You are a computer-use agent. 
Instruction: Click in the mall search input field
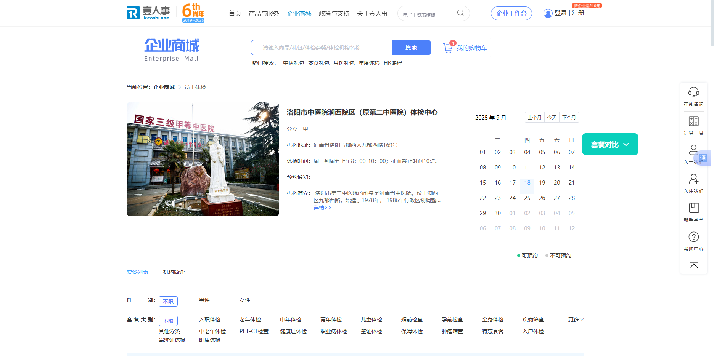(x=322, y=48)
